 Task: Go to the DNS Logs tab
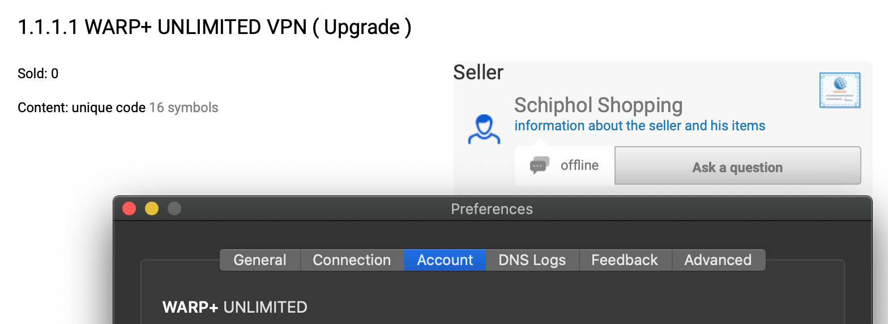[532, 260]
